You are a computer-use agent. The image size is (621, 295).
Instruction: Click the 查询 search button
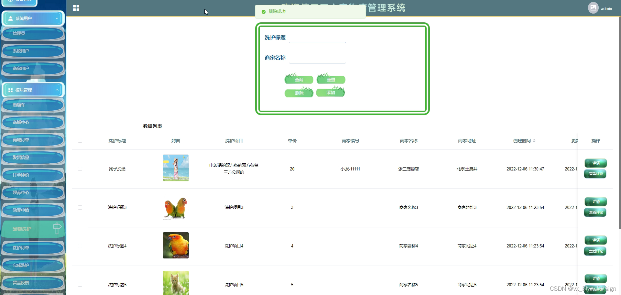[x=299, y=79]
